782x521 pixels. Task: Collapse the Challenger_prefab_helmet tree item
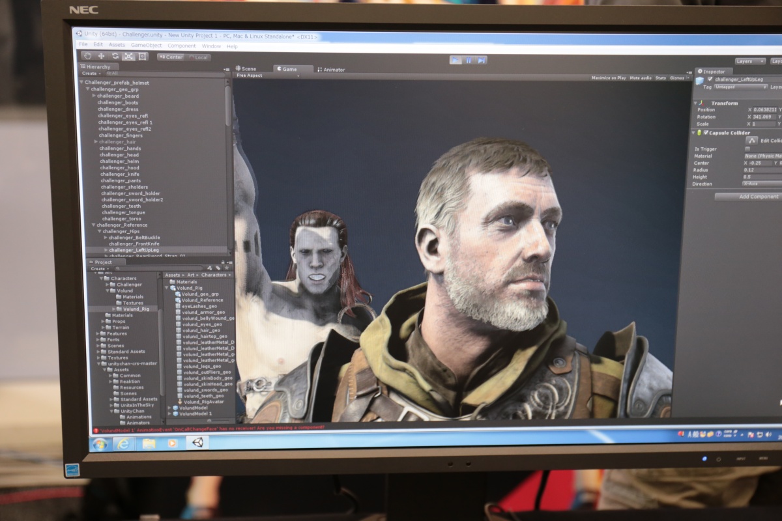tap(81, 83)
